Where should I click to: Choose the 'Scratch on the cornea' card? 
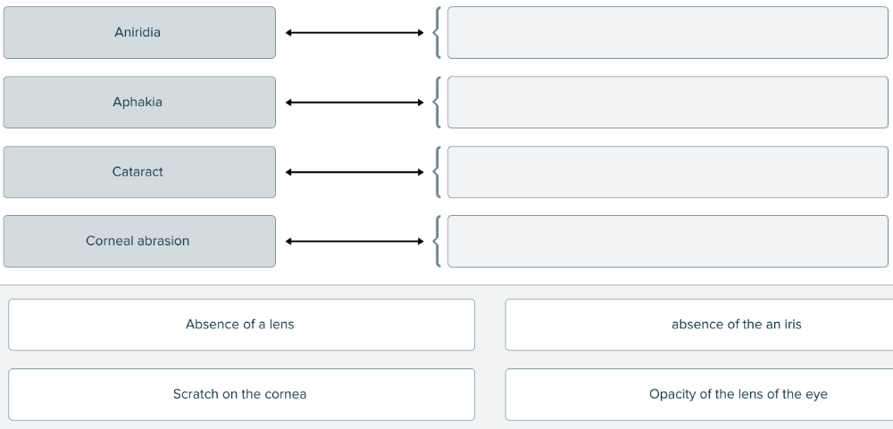(x=241, y=394)
